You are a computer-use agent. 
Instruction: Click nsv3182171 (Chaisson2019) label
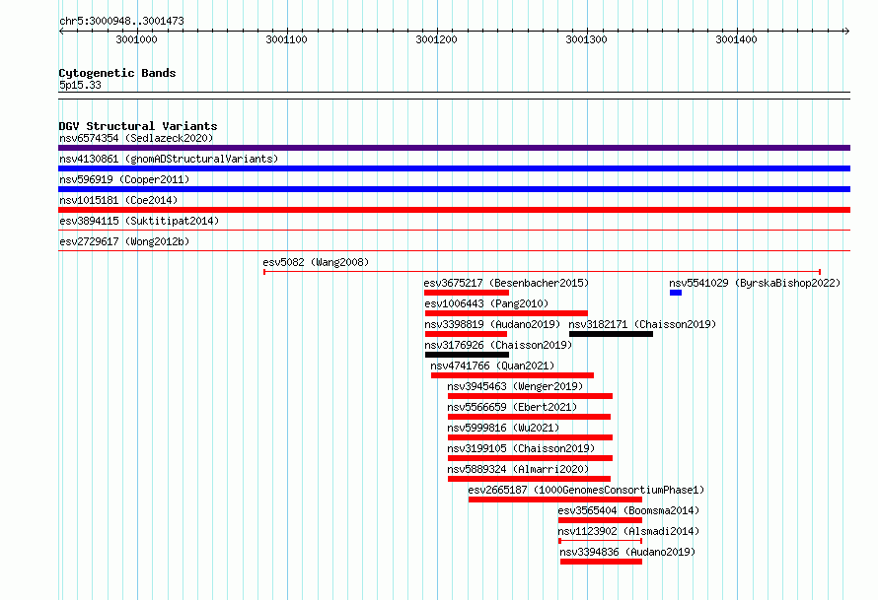pos(642,324)
